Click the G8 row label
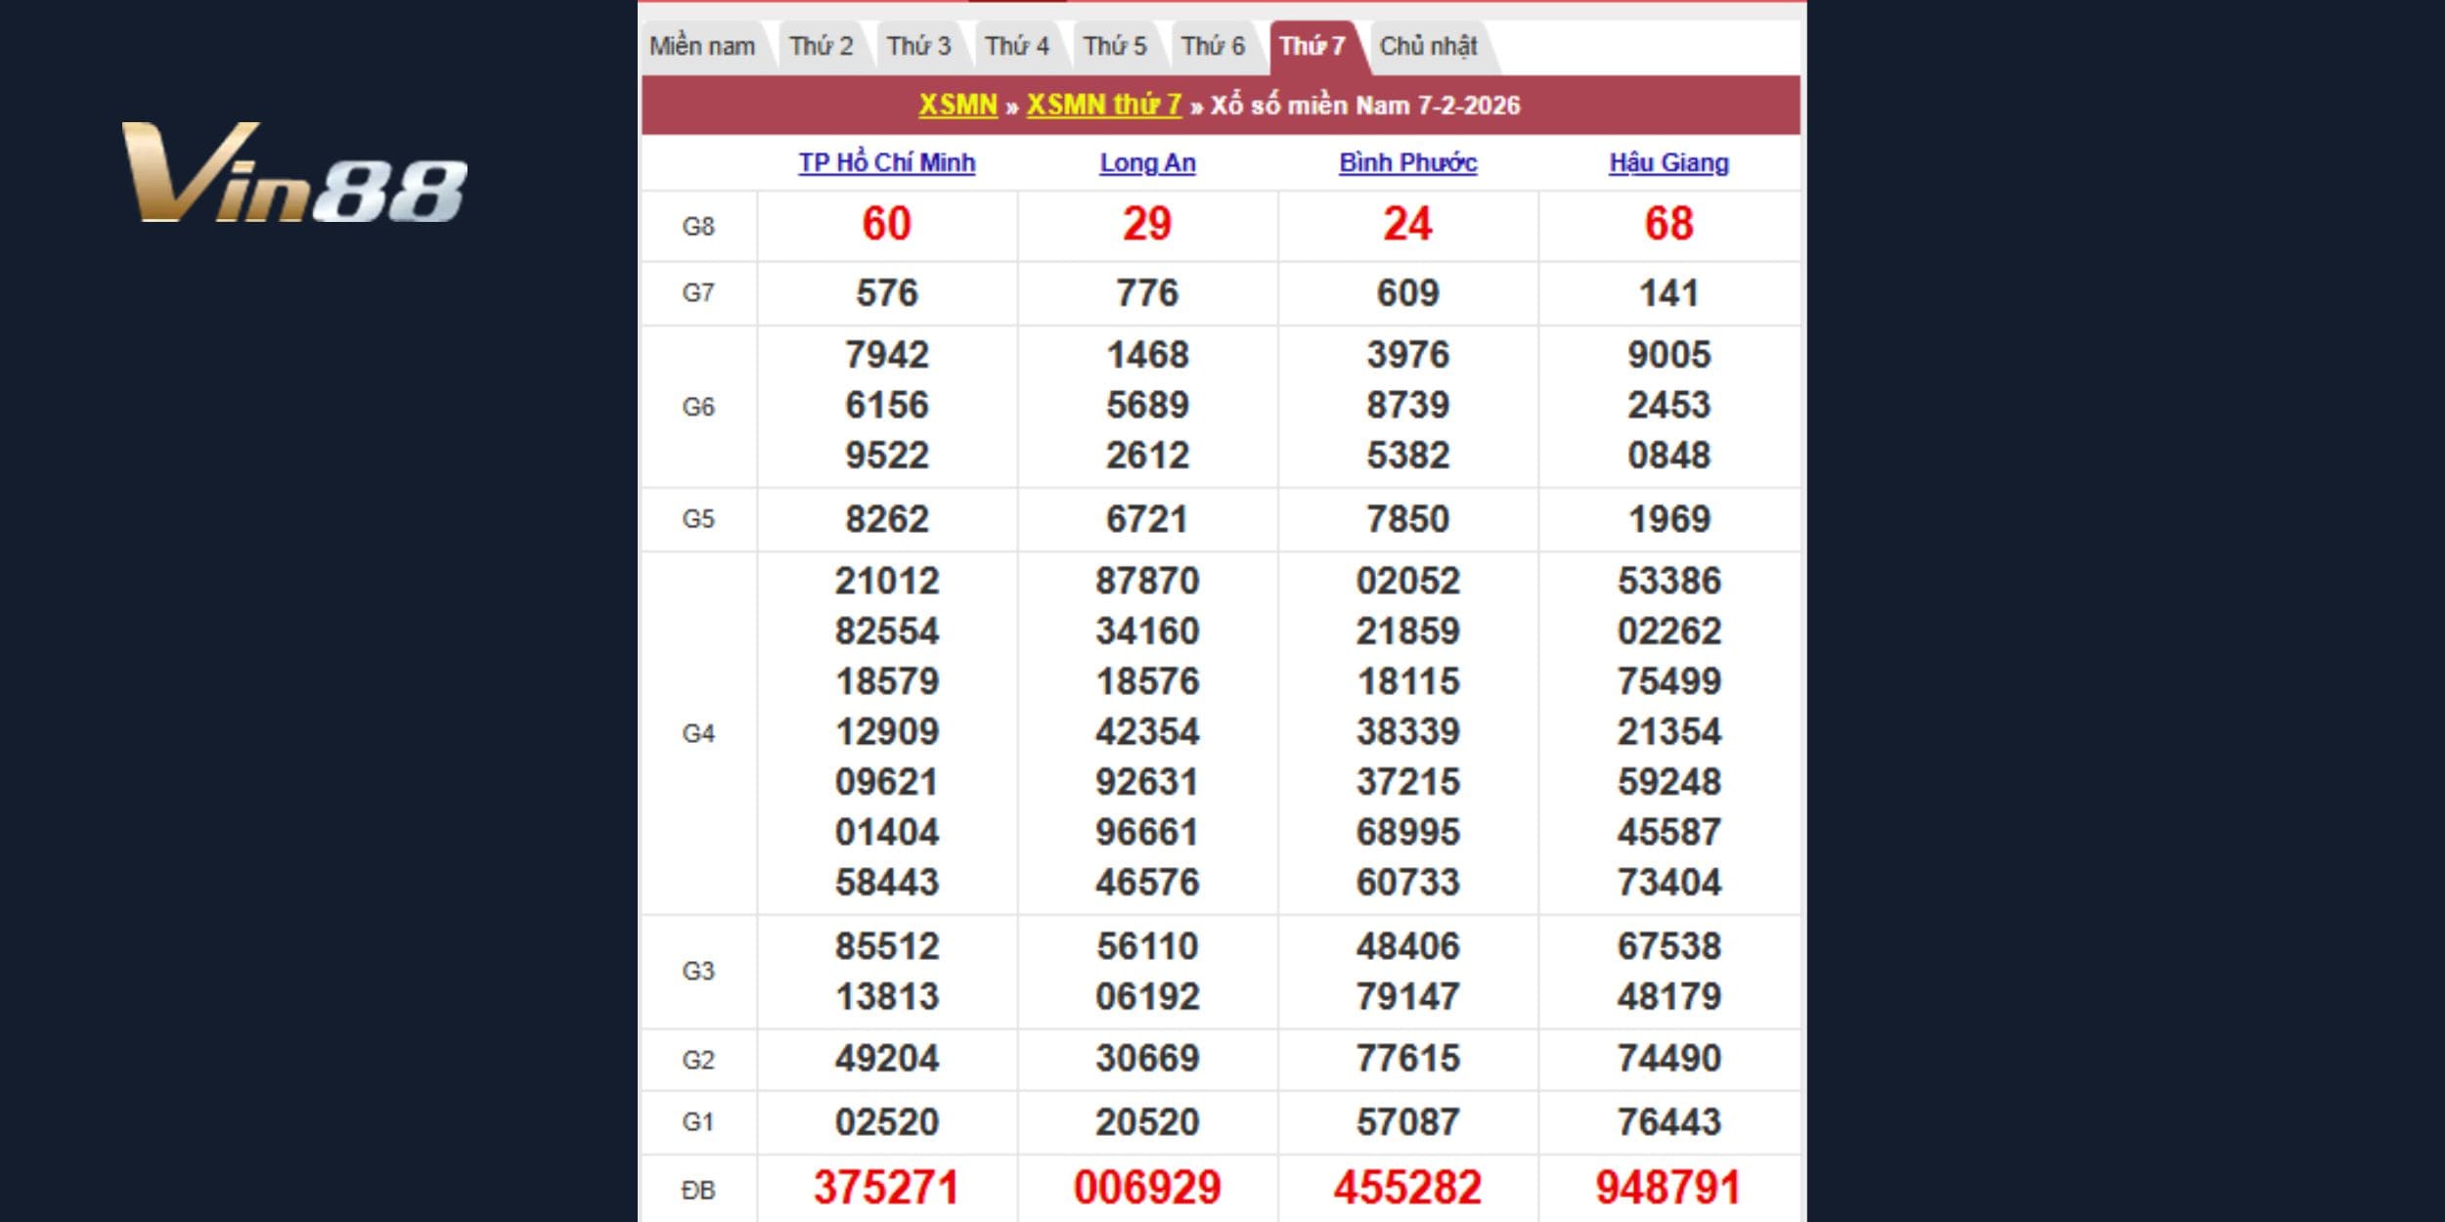This screenshot has height=1222, width=2445. (698, 226)
